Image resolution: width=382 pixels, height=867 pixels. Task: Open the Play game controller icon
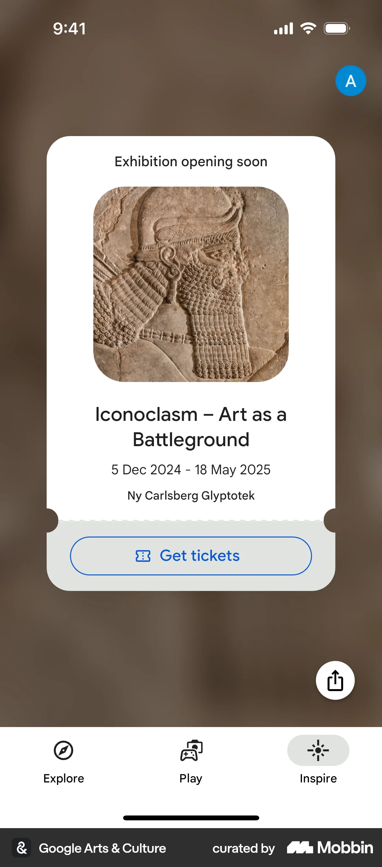click(191, 750)
